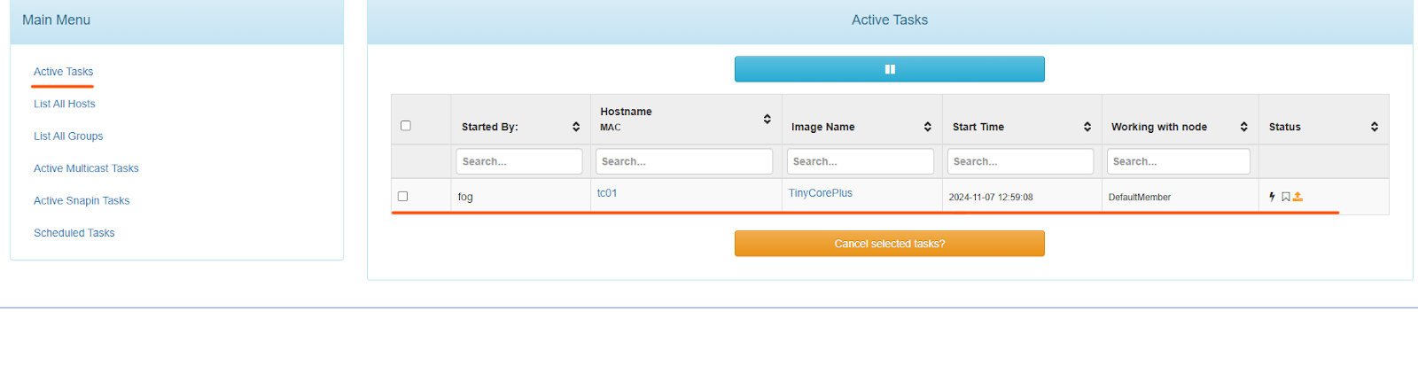Focus the Started By search field
The width and height of the screenshot is (1418, 381).
coord(519,161)
